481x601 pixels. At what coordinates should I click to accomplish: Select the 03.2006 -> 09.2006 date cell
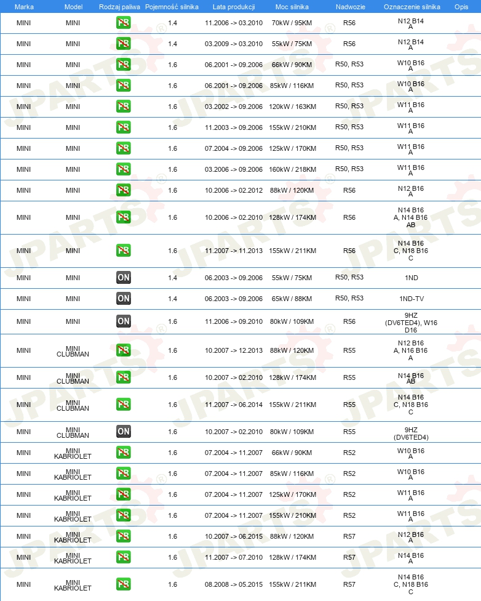click(234, 169)
